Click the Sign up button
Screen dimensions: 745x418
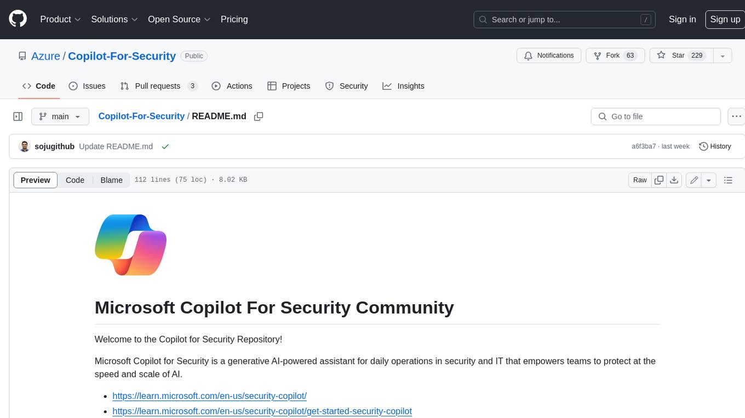pos(725,19)
